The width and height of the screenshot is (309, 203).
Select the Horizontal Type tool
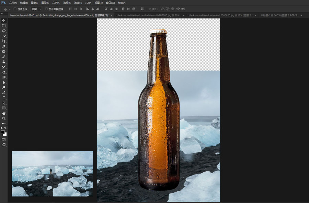click(4, 98)
